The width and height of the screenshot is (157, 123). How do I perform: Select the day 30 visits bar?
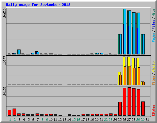[142, 83]
